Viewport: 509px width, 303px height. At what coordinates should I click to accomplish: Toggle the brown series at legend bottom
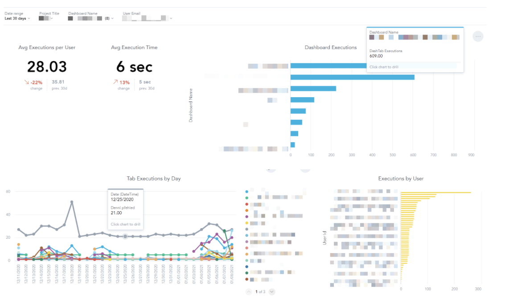pyautogui.click(x=247, y=279)
